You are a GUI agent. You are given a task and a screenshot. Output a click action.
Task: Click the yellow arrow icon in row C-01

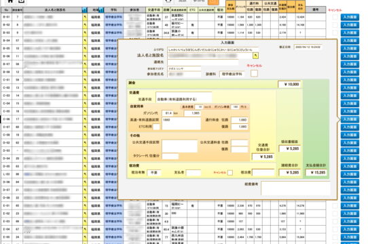85,80
